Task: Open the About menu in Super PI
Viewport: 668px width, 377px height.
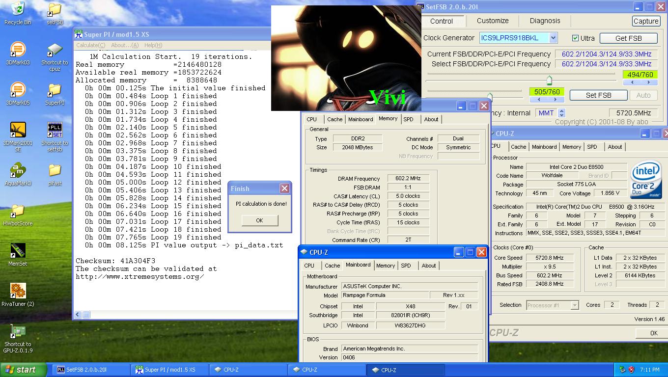Action: (125, 45)
